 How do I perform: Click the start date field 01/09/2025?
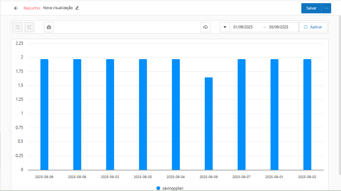point(243,27)
